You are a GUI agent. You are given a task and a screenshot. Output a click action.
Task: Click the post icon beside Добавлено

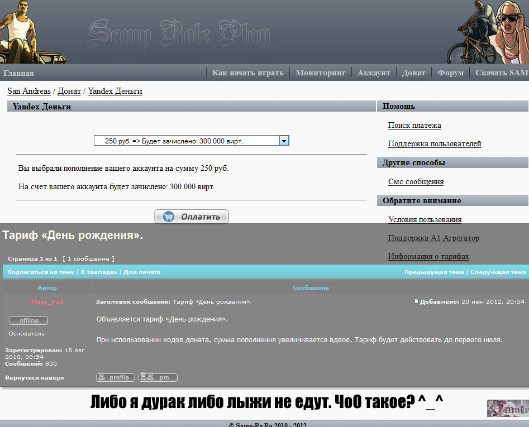[416, 301]
